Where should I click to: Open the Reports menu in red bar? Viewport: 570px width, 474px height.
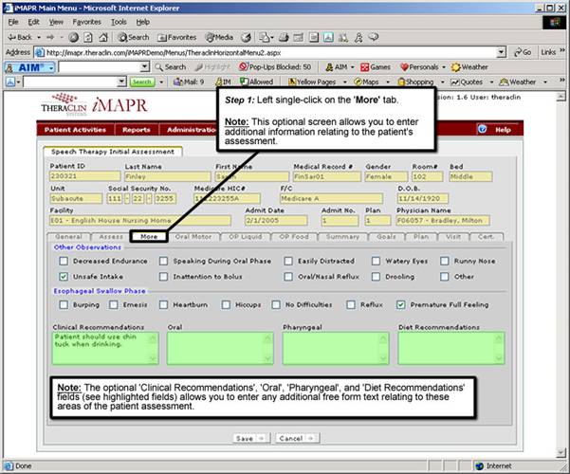coord(137,130)
